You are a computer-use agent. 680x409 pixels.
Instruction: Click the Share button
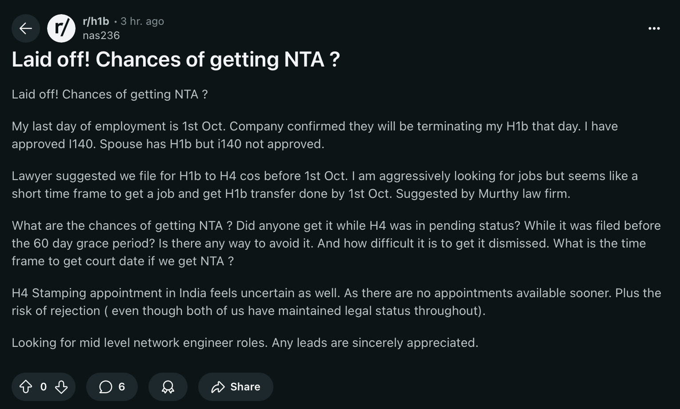tap(236, 387)
